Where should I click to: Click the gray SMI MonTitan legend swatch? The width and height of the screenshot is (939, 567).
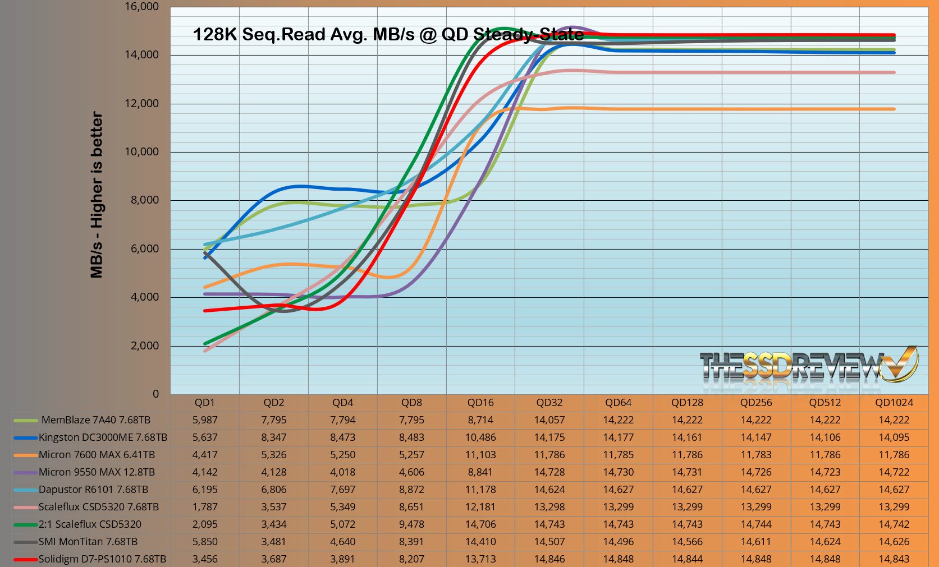(x=25, y=542)
